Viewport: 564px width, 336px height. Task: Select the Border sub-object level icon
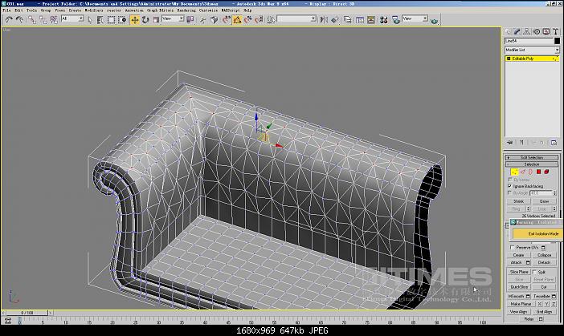click(x=530, y=172)
